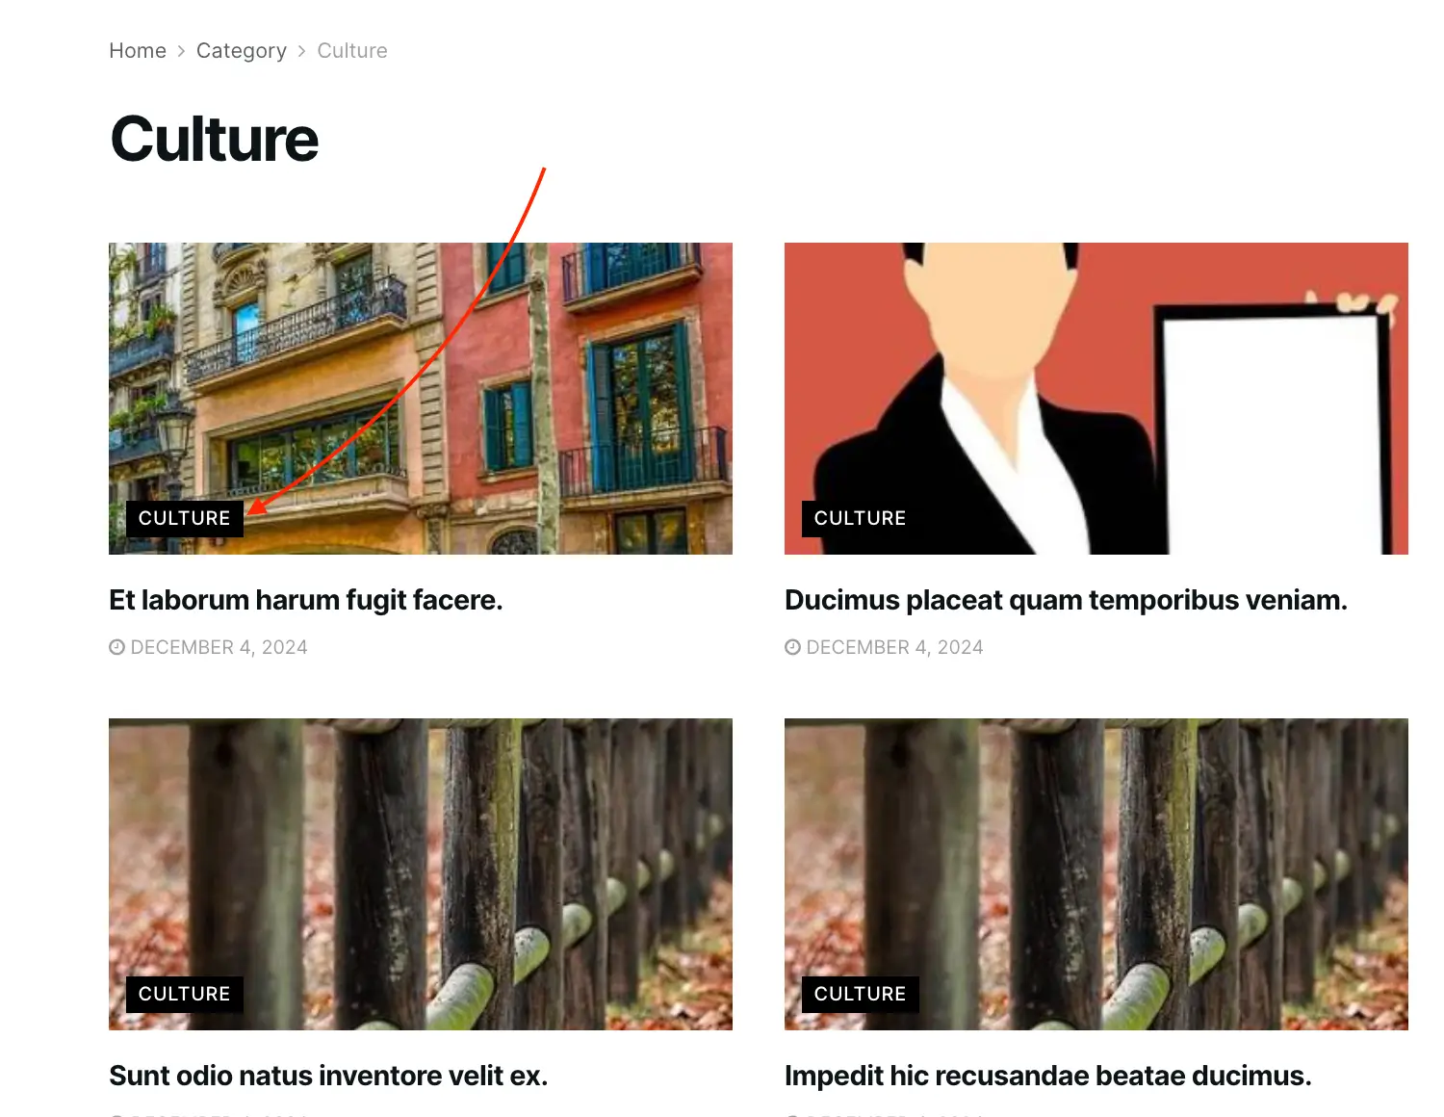Go to Home breadcrumb link

tap(138, 51)
